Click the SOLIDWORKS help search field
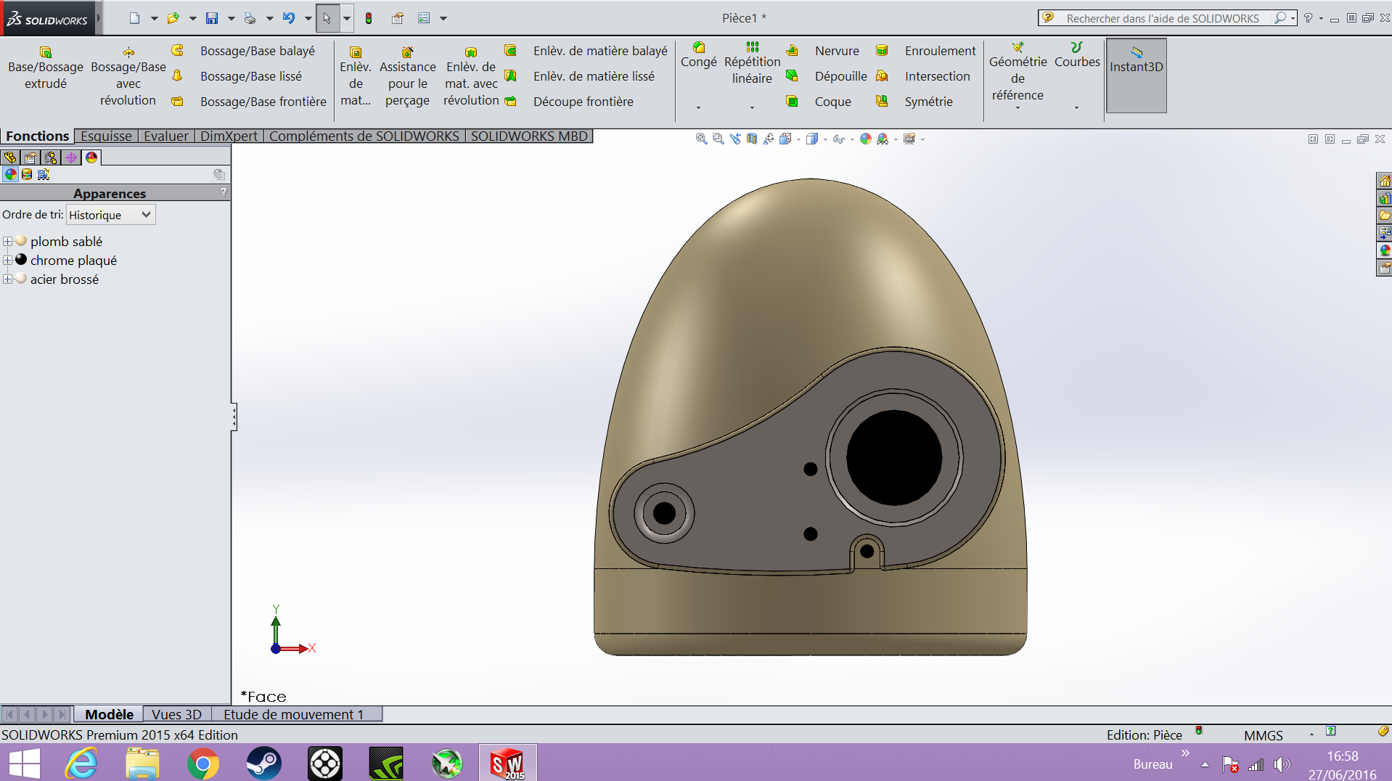1392x781 pixels. (x=1163, y=18)
